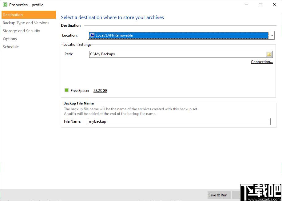Switch to Backup Type and Versions

[x=26, y=23]
